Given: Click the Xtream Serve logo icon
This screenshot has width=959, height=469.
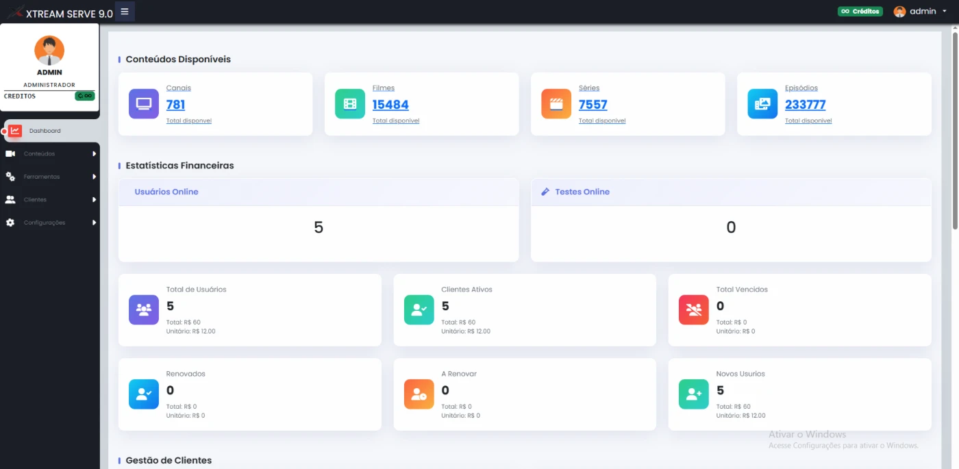Looking at the screenshot, I should (x=15, y=12).
